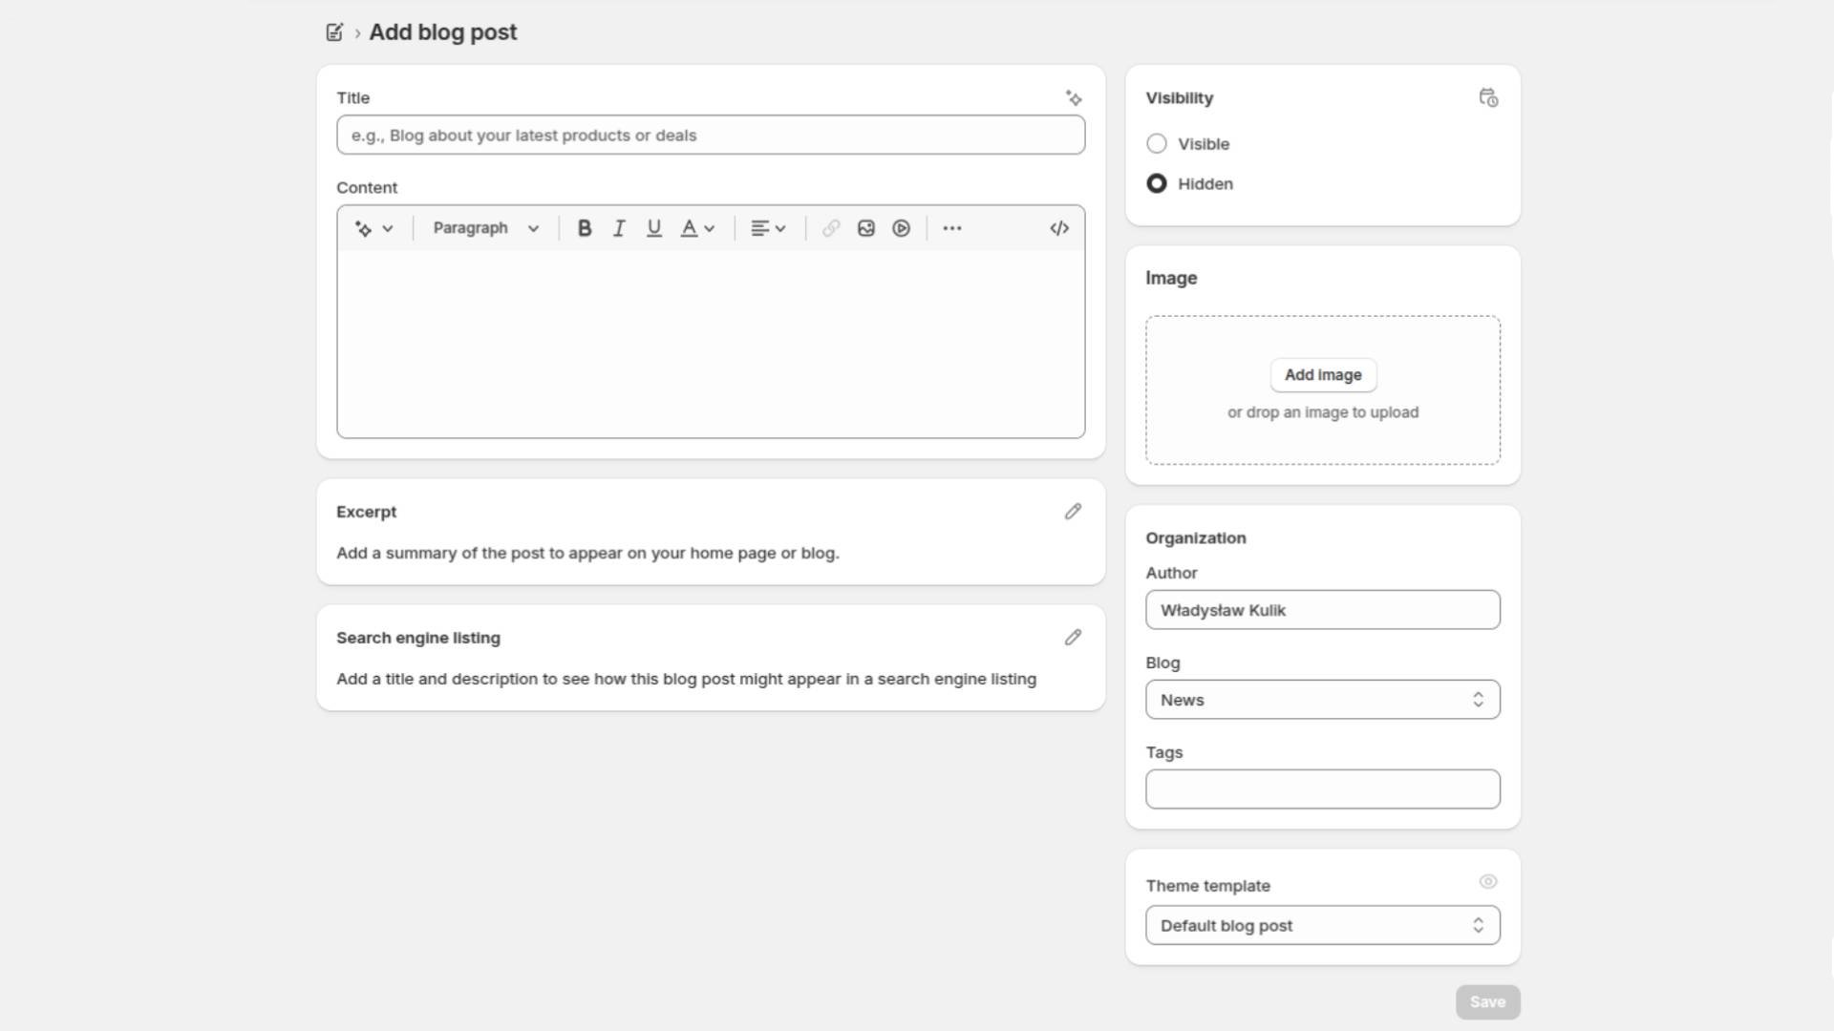Screen dimensions: 1834x1031
Task: Open the schedule calendar icon in Visibility
Action: coord(1487,97)
